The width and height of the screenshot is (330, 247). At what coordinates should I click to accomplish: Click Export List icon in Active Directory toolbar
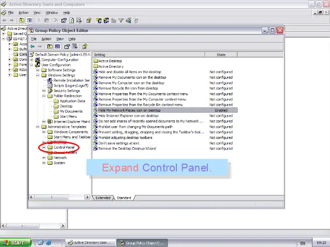click(79, 21)
